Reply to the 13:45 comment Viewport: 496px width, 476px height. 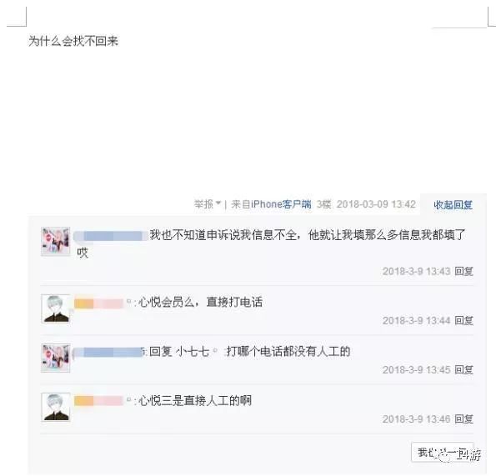click(x=463, y=370)
